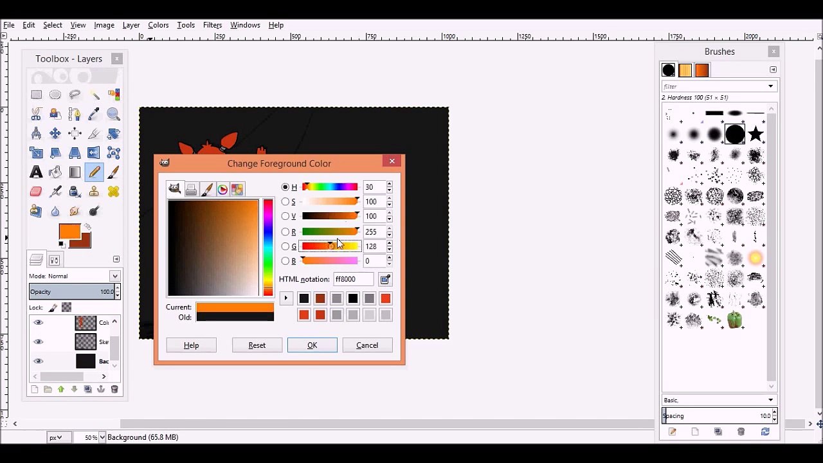Select the Blend gradient tool
The height and width of the screenshot is (463, 823).
pyautogui.click(x=75, y=172)
